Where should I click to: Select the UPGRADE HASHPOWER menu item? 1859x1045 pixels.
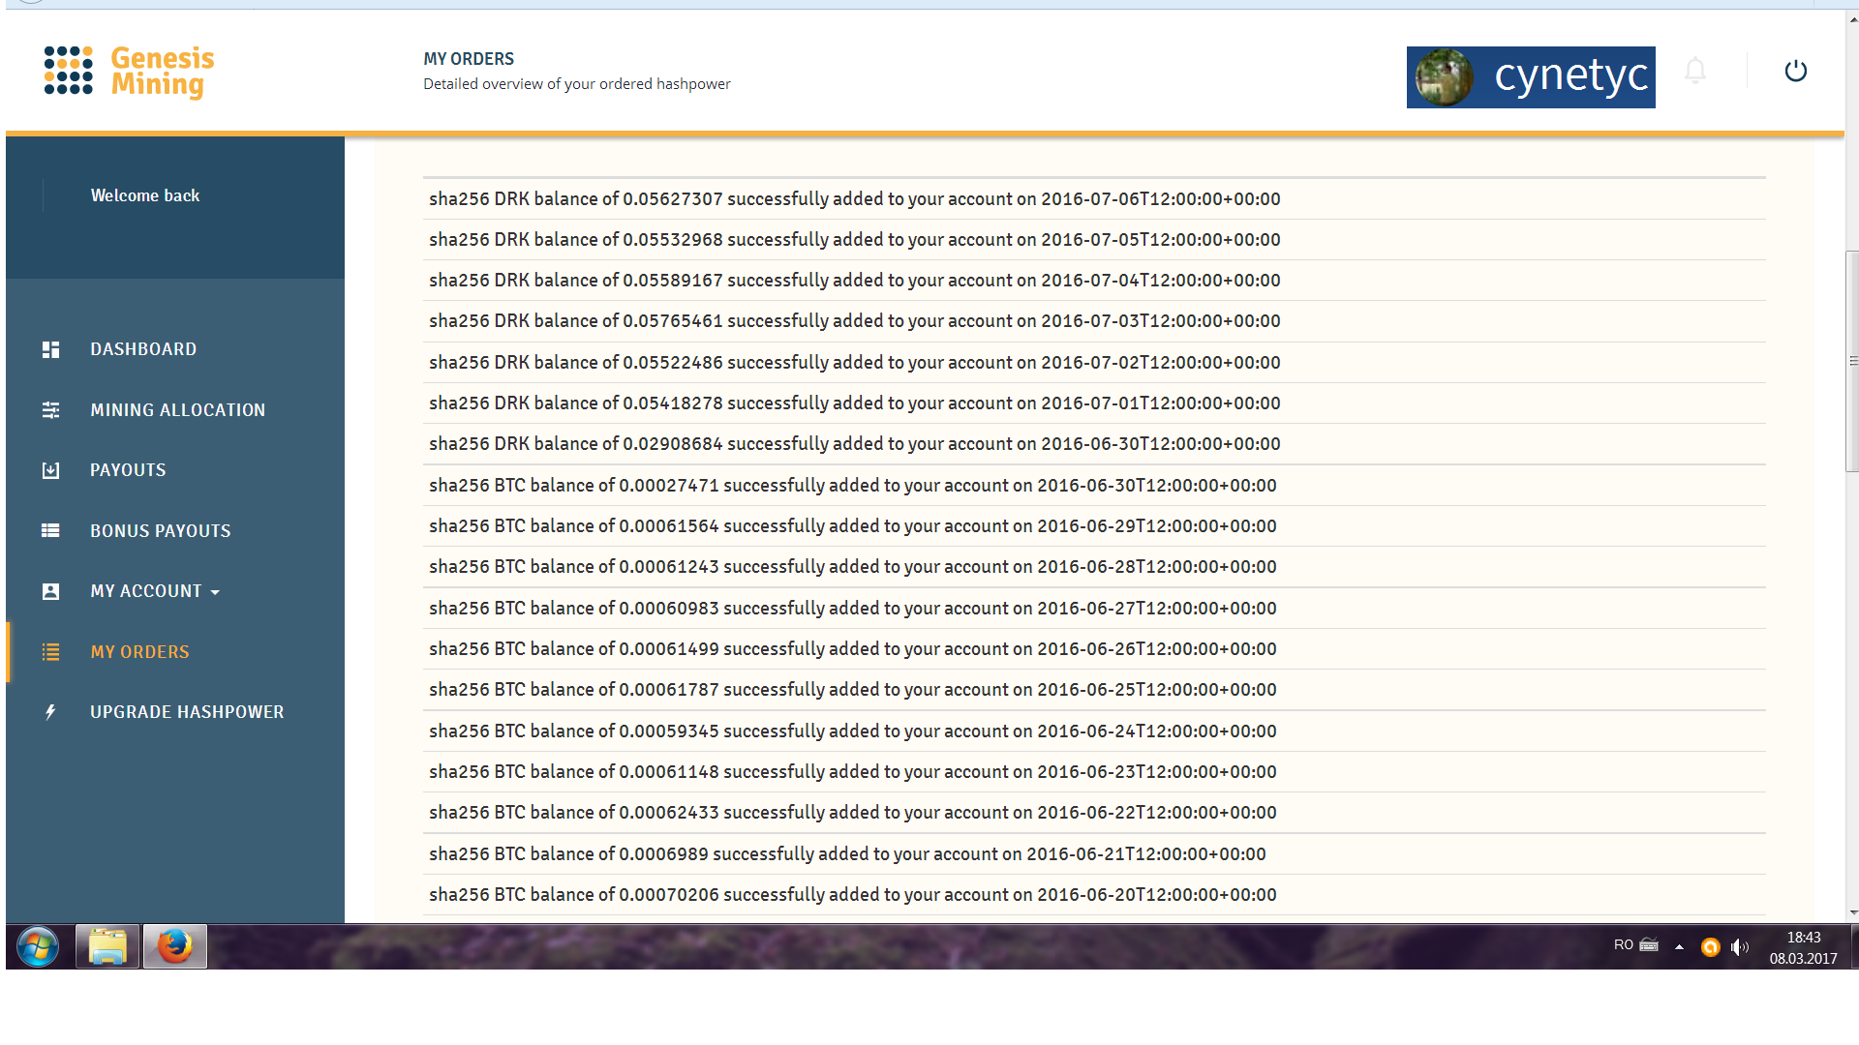coord(187,712)
